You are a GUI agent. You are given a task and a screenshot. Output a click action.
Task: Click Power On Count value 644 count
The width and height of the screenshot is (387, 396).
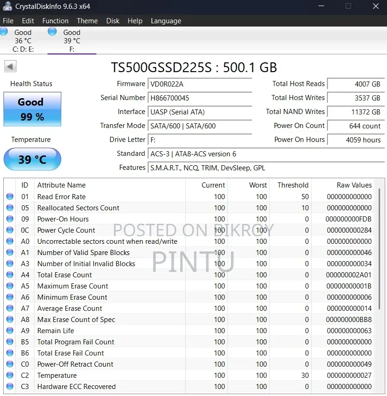point(356,126)
